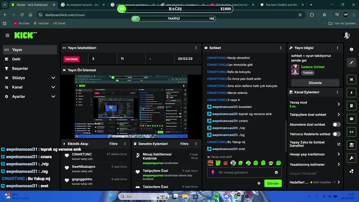Insert the angry red emote
The width and height of the screenshot is (359, 202).
click(225, 163)
